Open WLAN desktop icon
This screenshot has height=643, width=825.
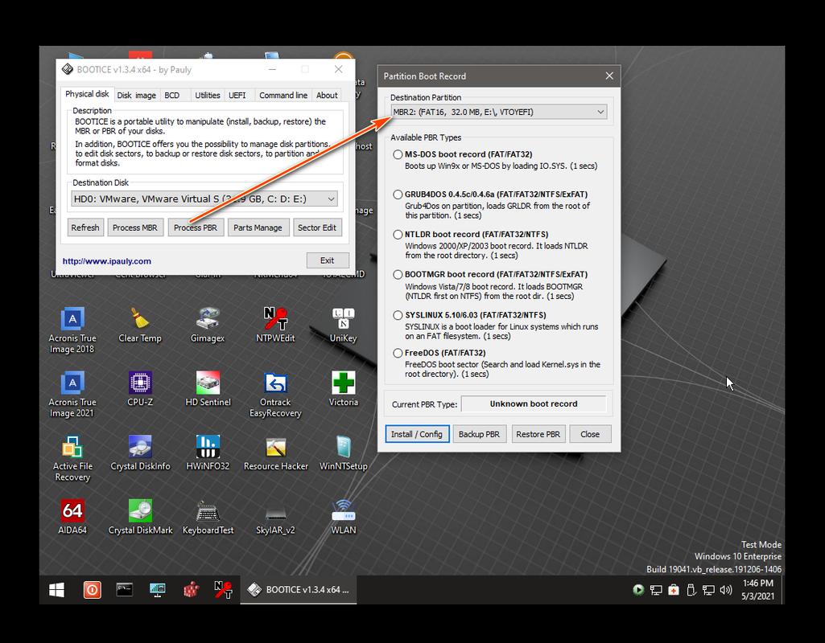coord(343,517)
